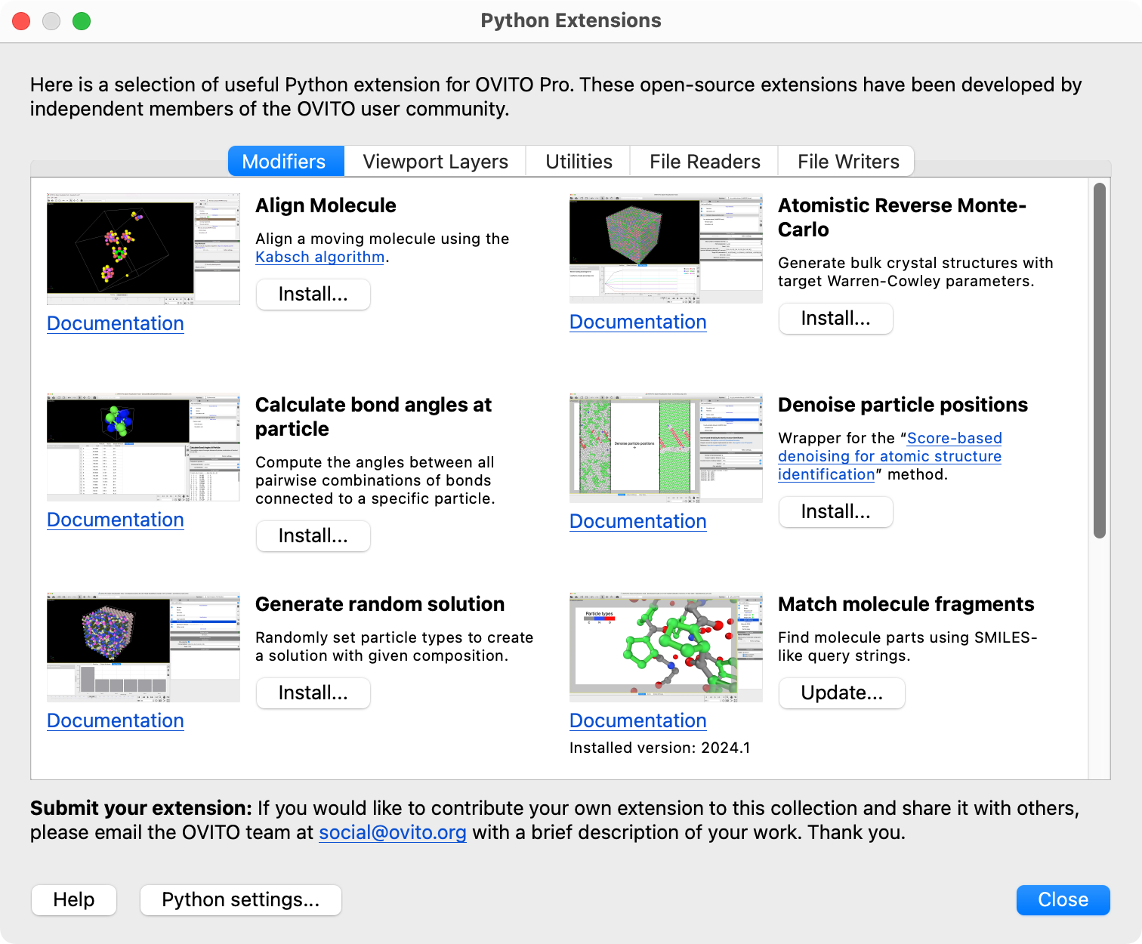1142x944 pixels.
Task: Click the Denoise particle positions preview thumbnail
Action: click(x=665, y=447)
